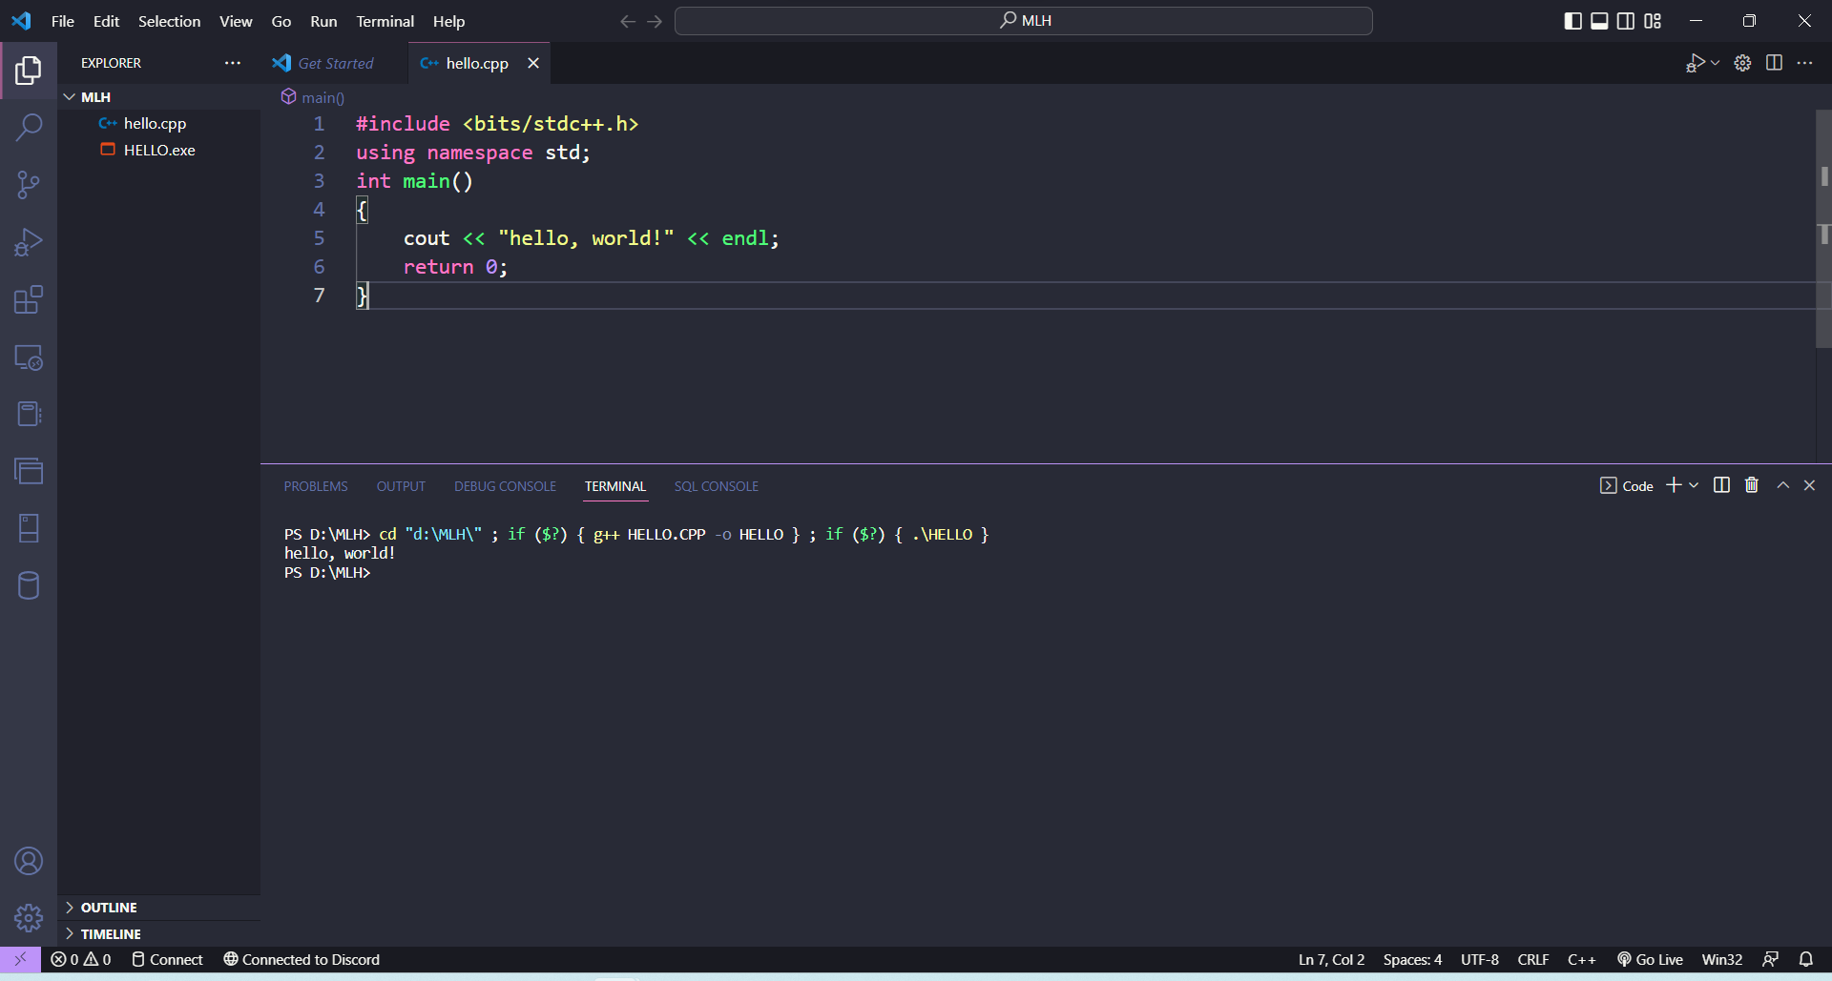Open run options dropdown arrow beside play button

[1716, 63]
